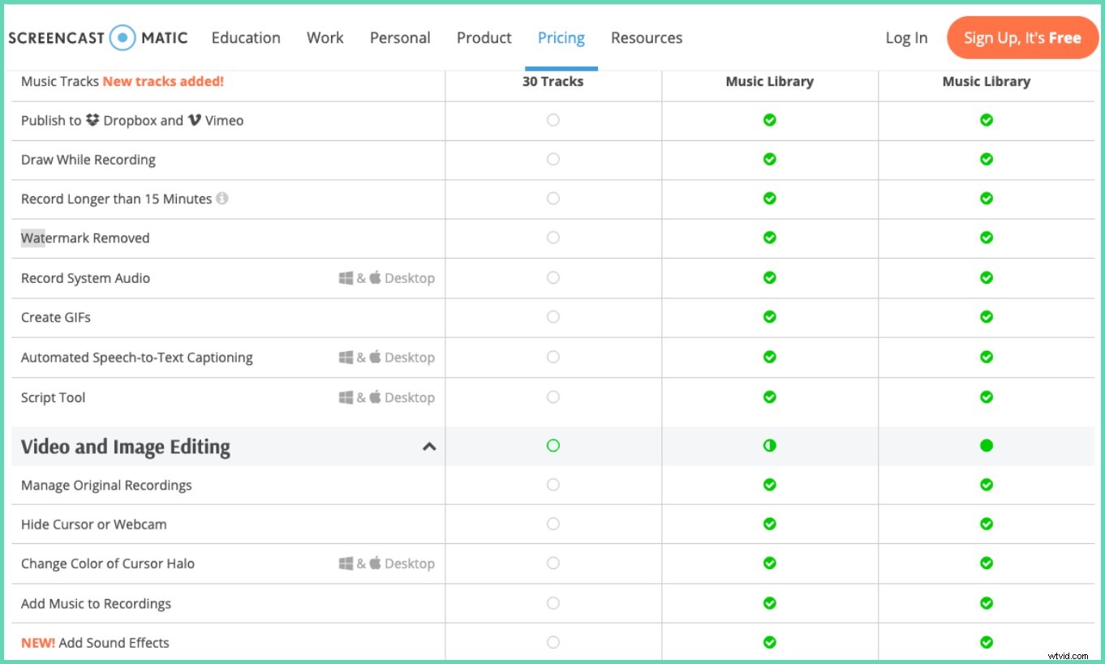Open the Resources menu
The width and height of the screenshot is (1105, 664).
646,38
